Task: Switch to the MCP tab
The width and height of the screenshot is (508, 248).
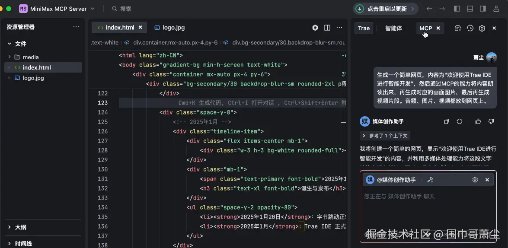Action: (426, 28)
